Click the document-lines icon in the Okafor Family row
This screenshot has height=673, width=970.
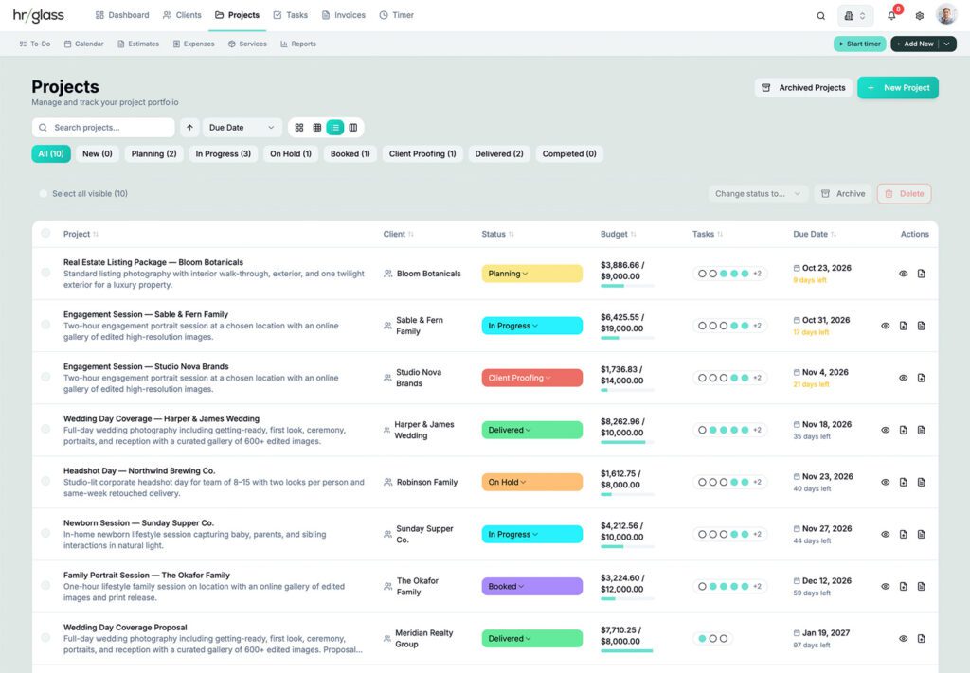tap(921, 587)
